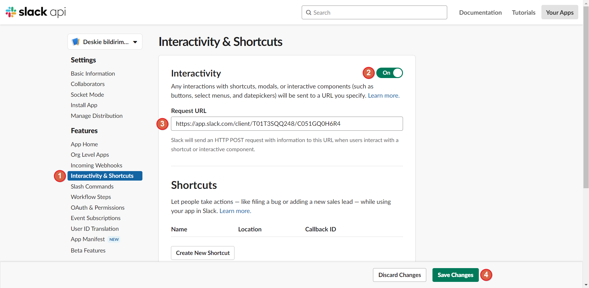Open the Deskie bildirim app dropdown

(x=105, y=42)
